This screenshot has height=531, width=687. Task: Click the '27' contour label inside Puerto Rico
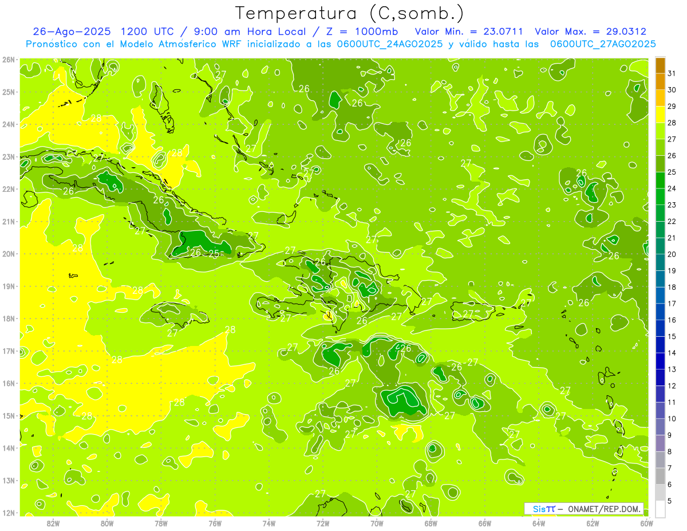pos(468,313)
